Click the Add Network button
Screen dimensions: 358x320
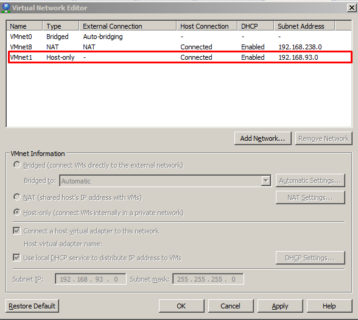point(263,138)
